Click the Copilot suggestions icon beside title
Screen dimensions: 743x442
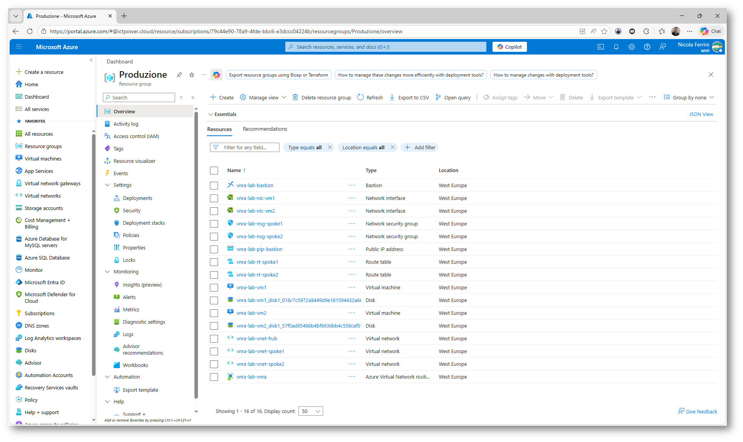216,75
